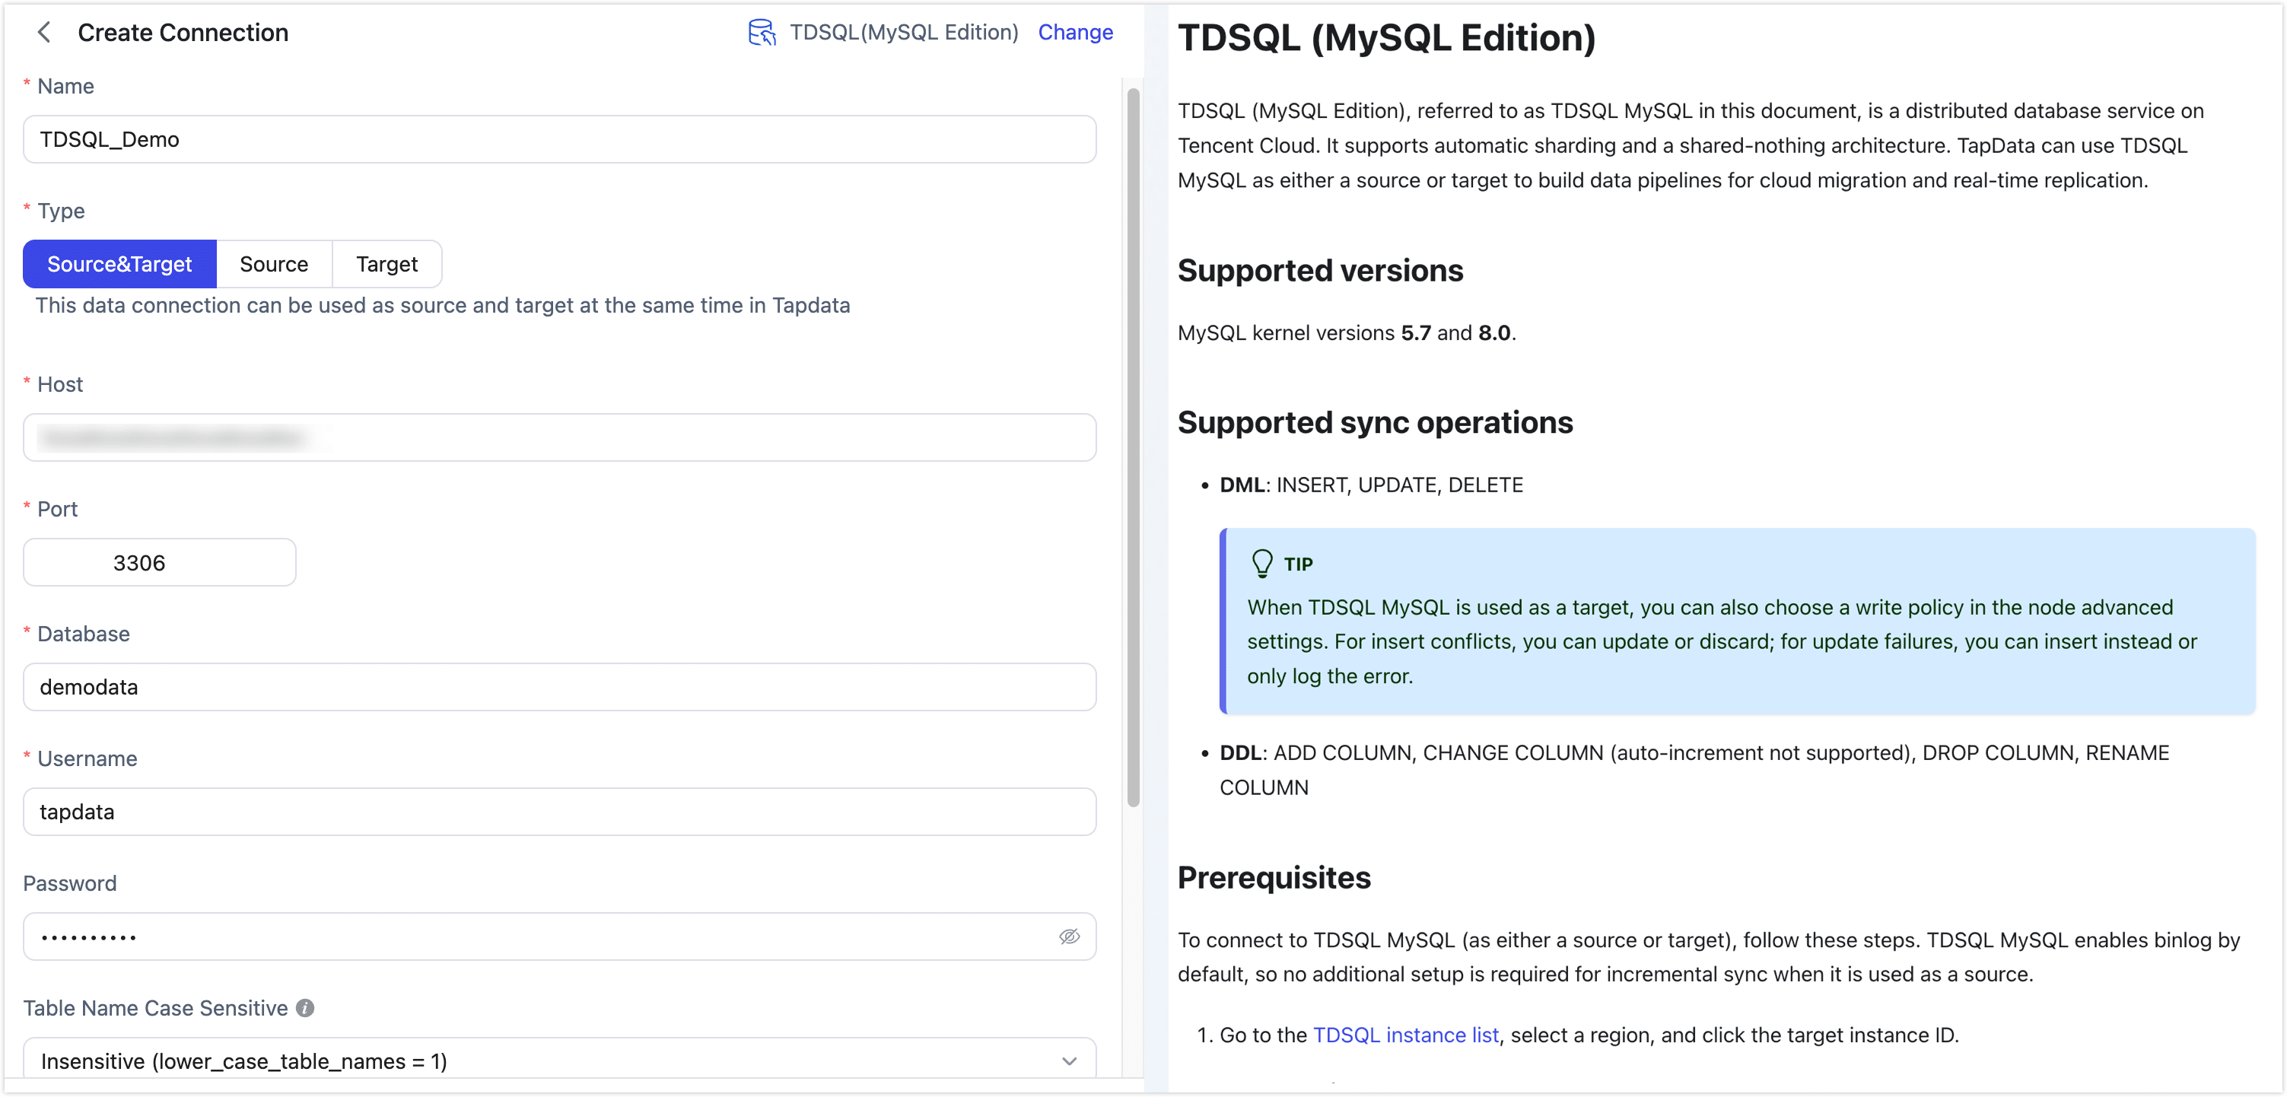Click the back arrow beside Create Connection
This screenshot has height=1097, width=2287.
[43, 32]
